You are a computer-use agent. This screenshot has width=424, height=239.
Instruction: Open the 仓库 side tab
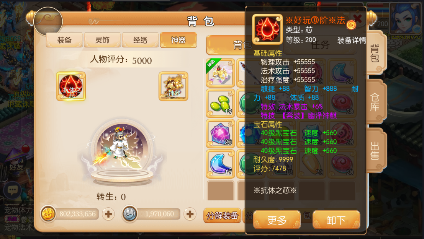click(x=375, y=102)
